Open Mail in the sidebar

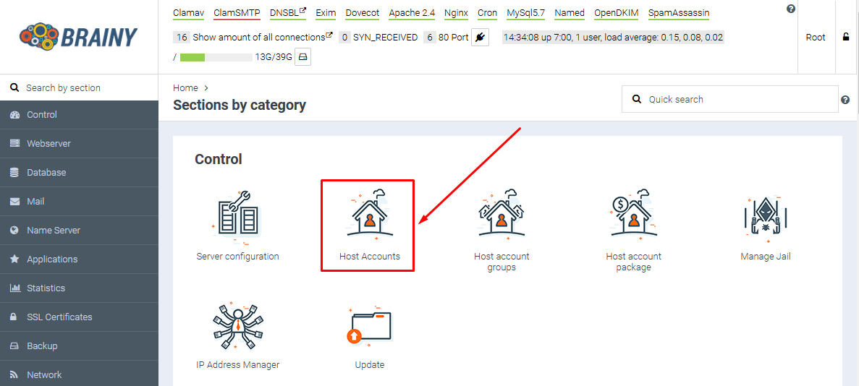(x=79, y=202)
